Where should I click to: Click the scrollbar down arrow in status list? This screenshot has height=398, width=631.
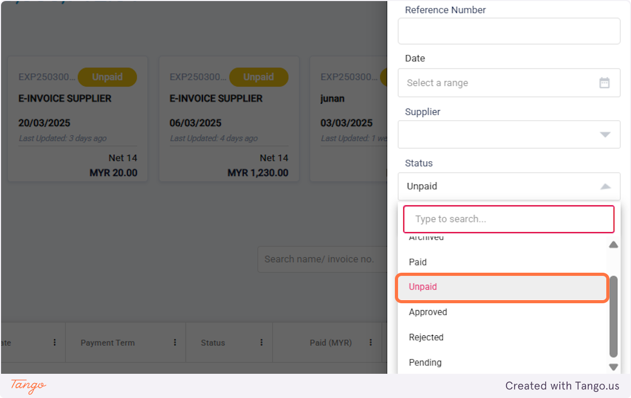(613, 367)
